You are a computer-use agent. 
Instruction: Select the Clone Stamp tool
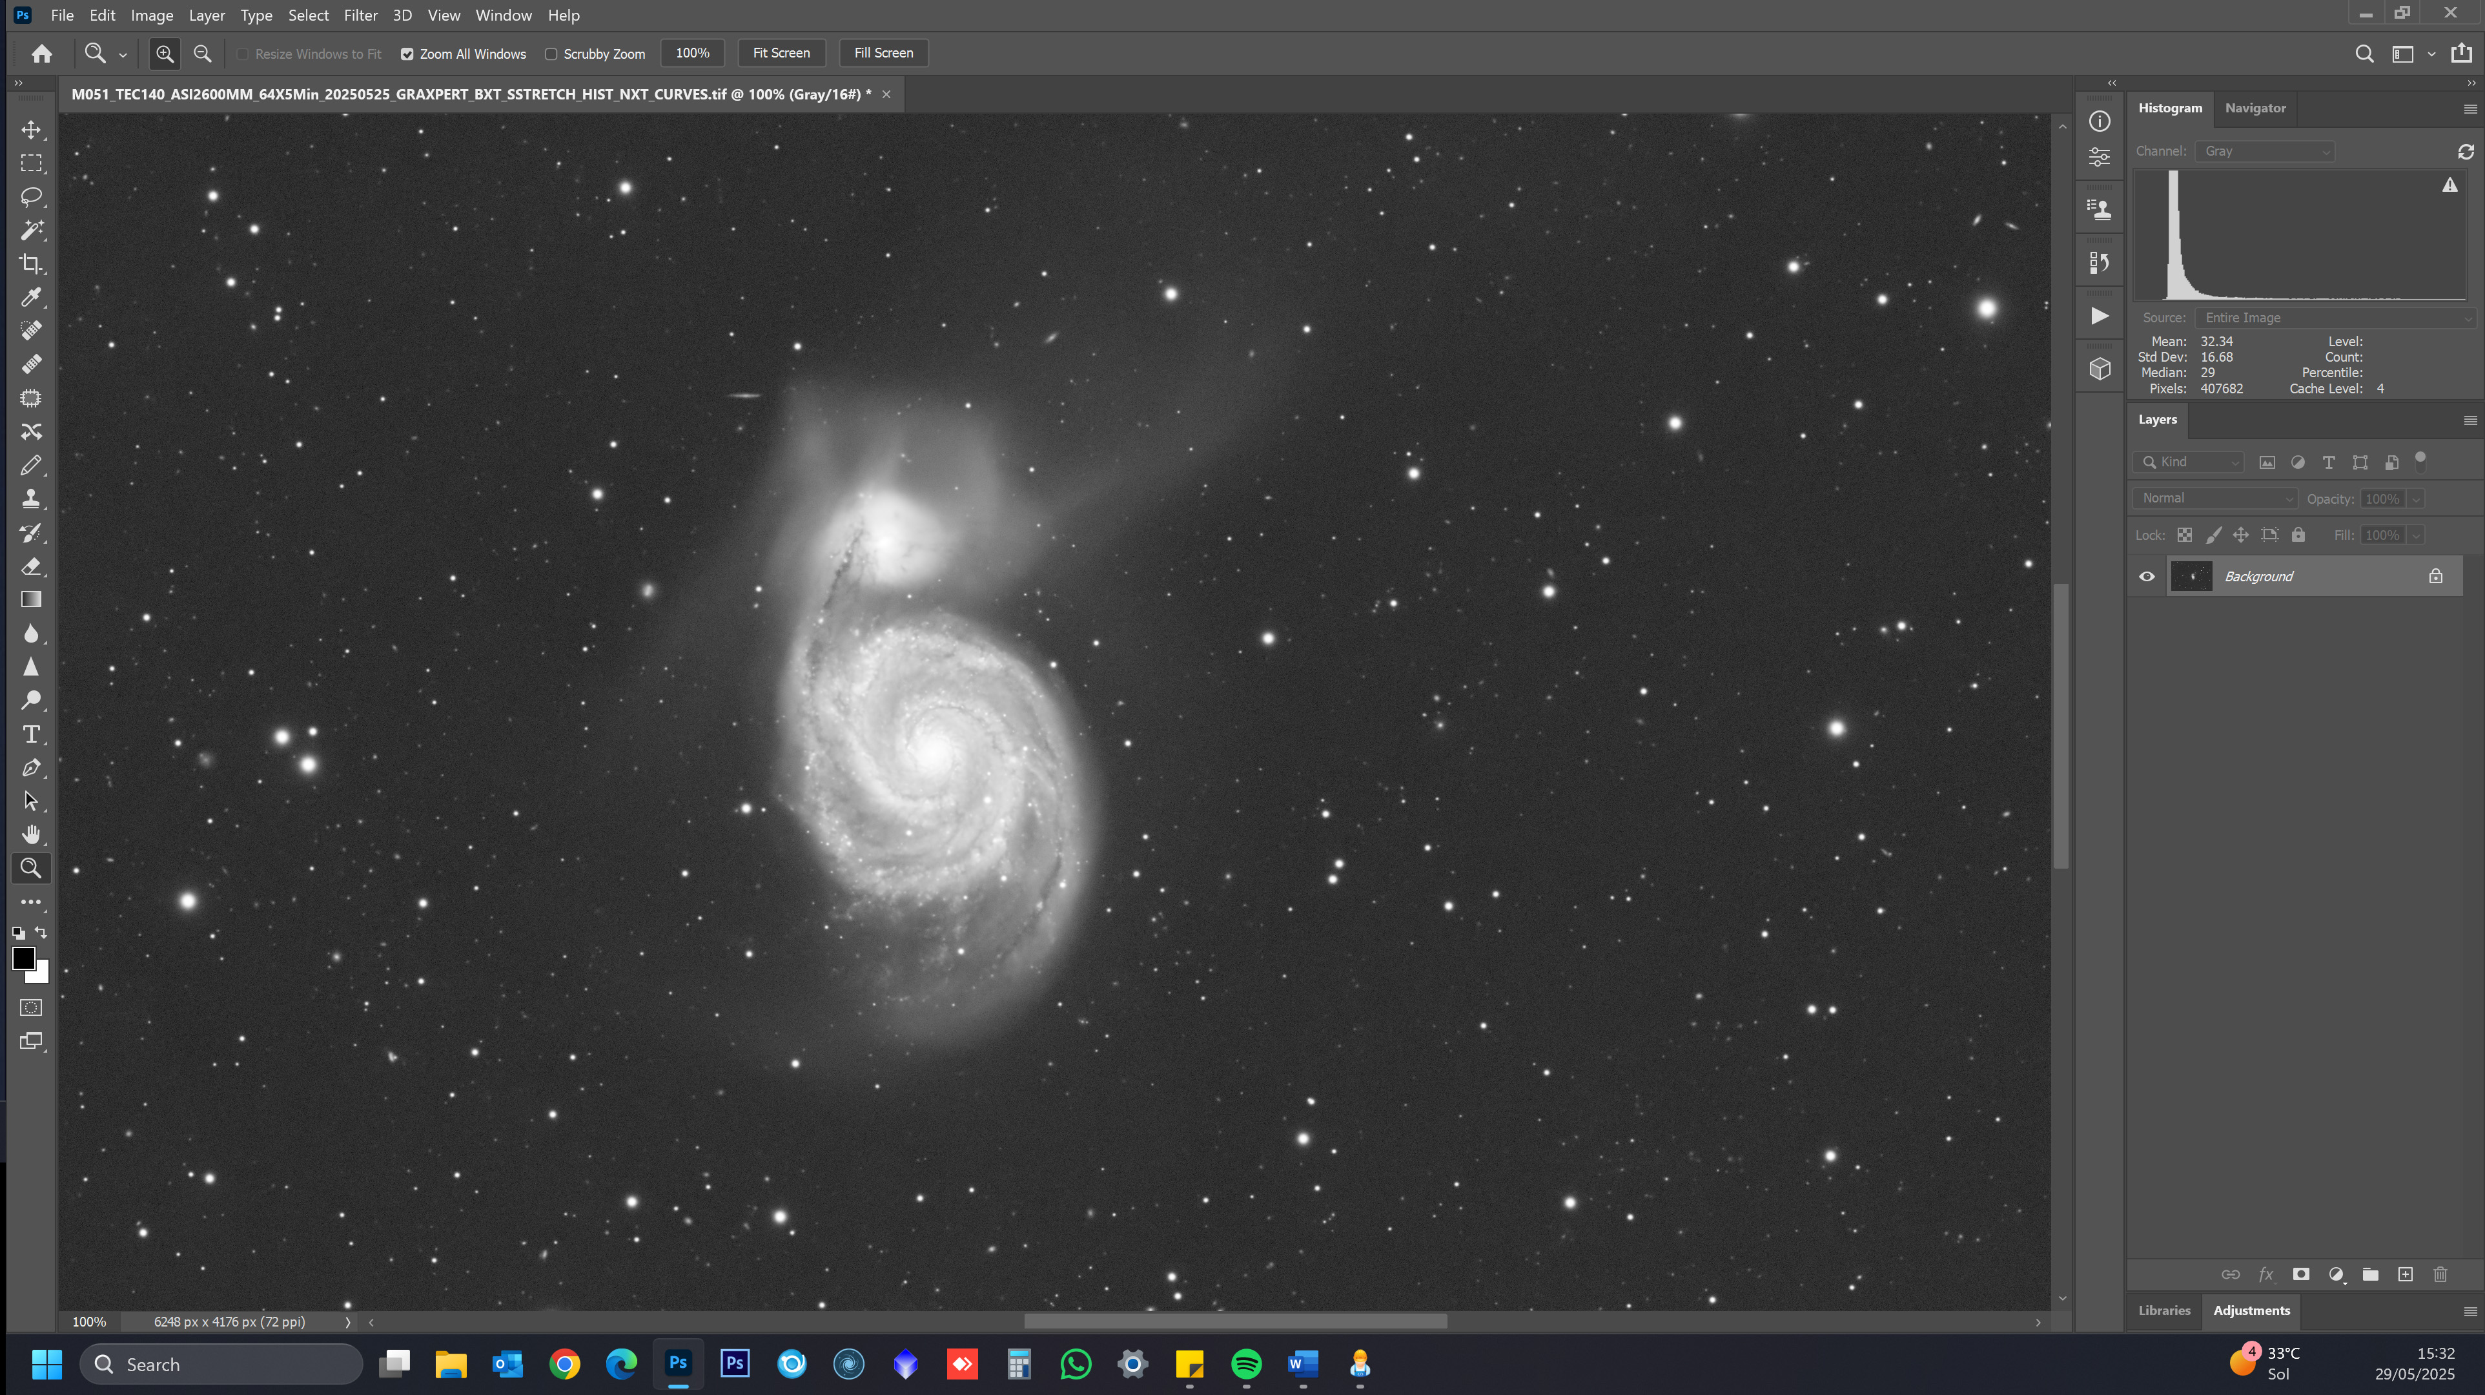click(x=31, y=499)
